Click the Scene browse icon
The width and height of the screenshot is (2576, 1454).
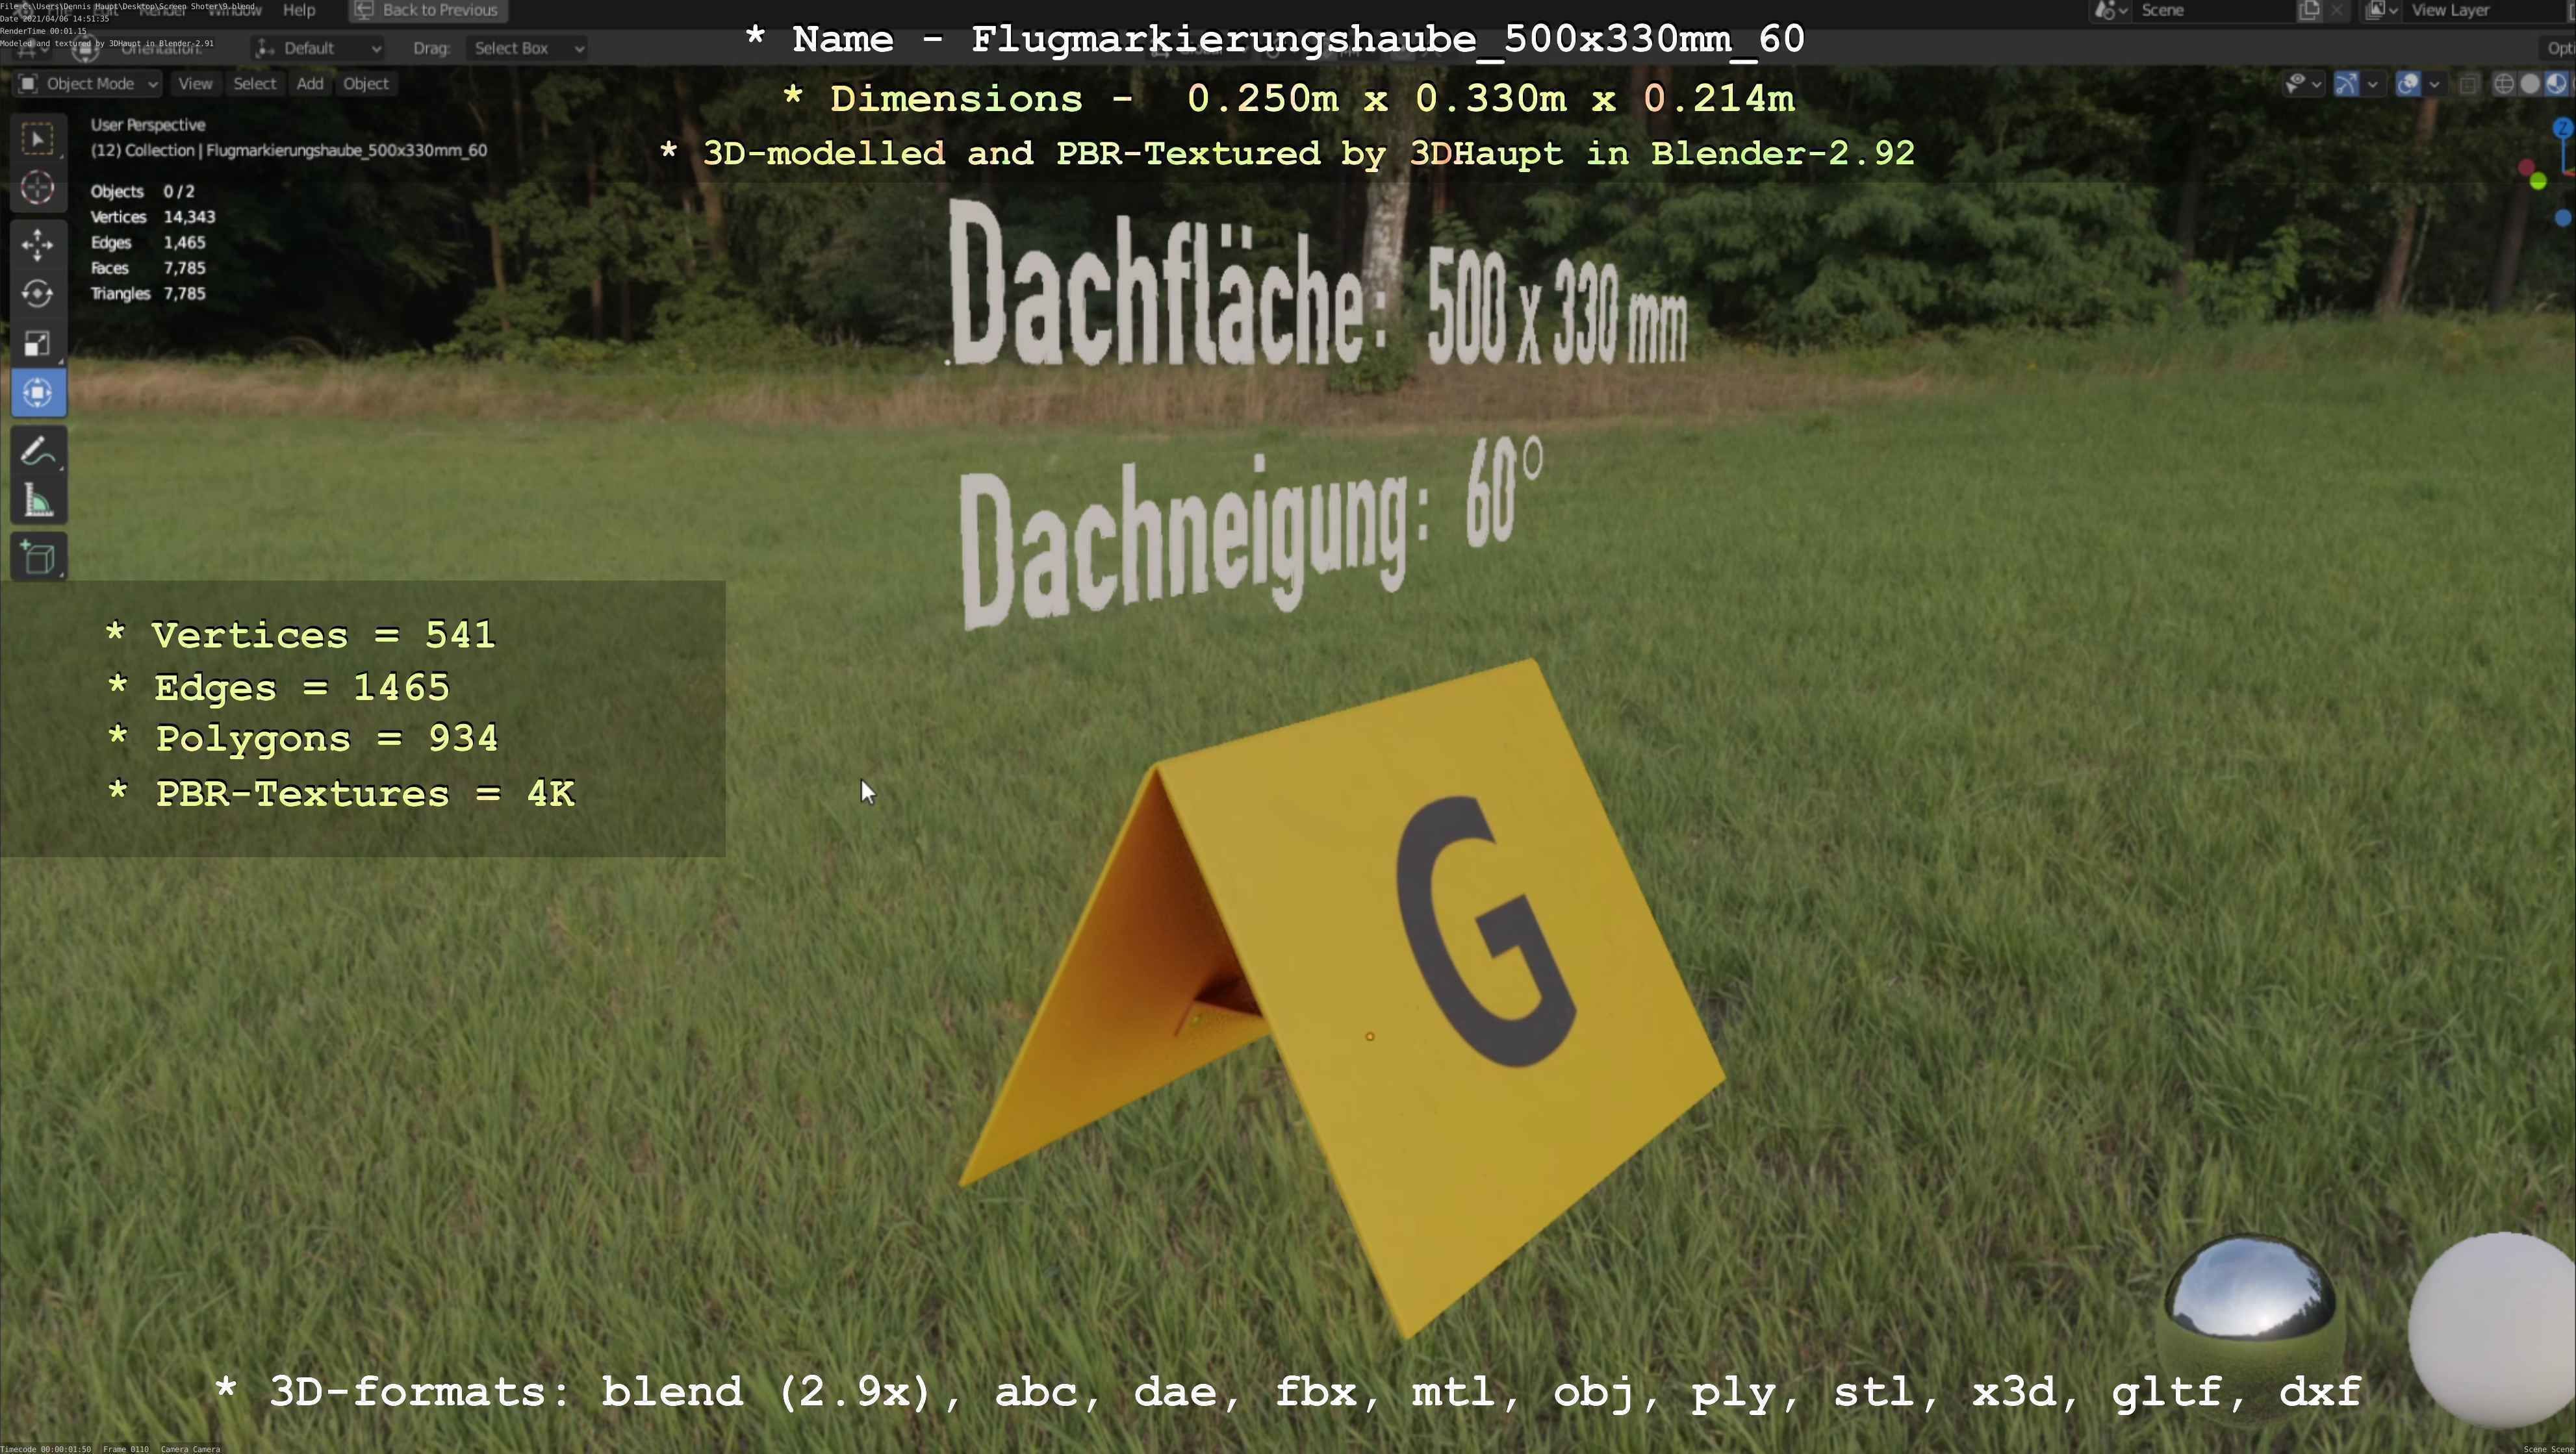[x=2110, y=10]
